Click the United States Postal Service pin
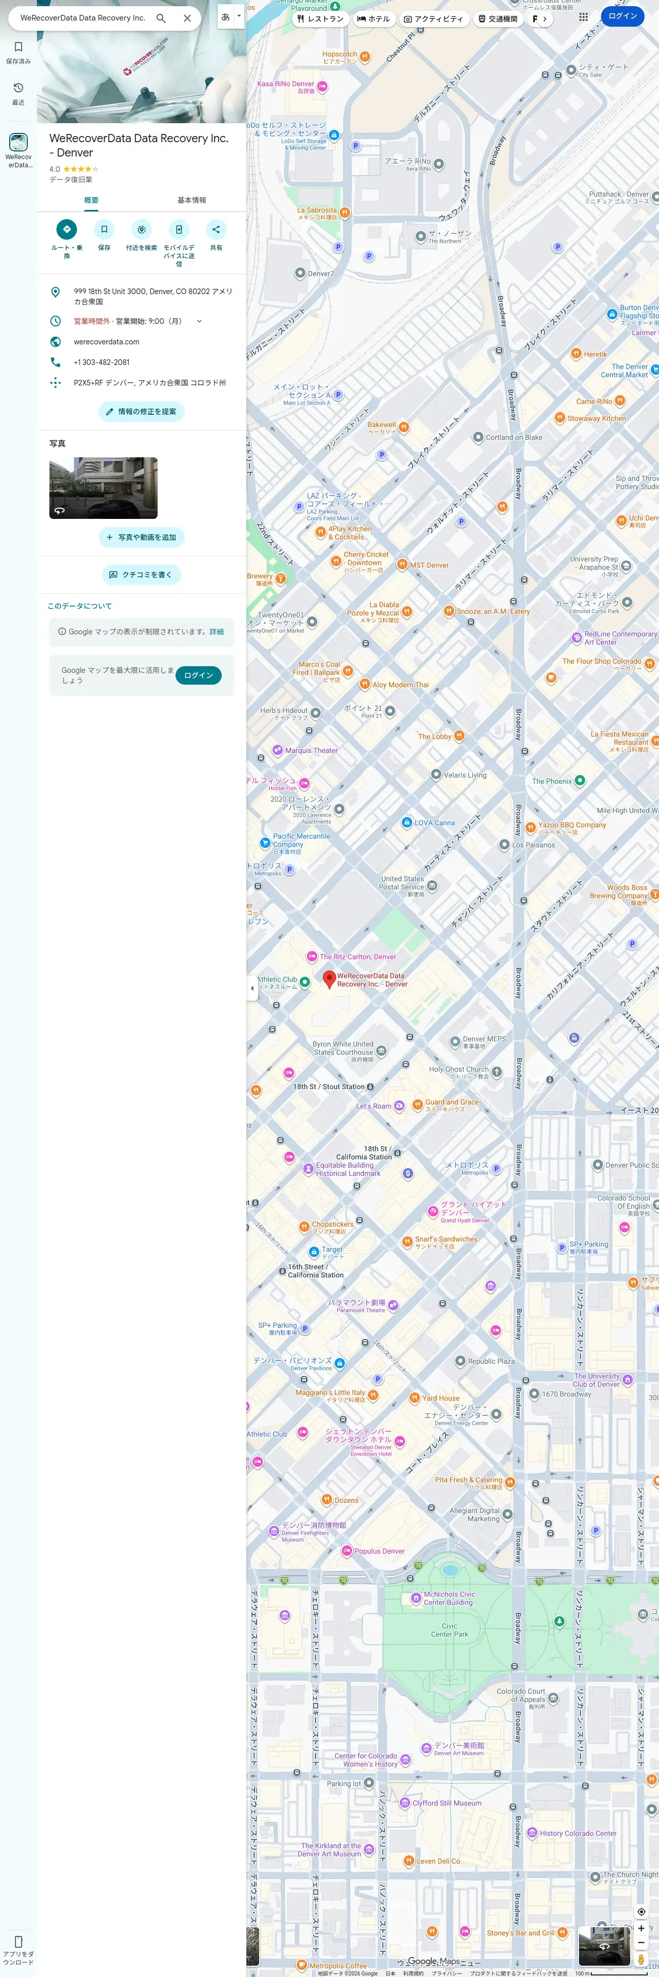This screenshot has width=659, height=1977. pyautogui.click(x=432, y=886)
